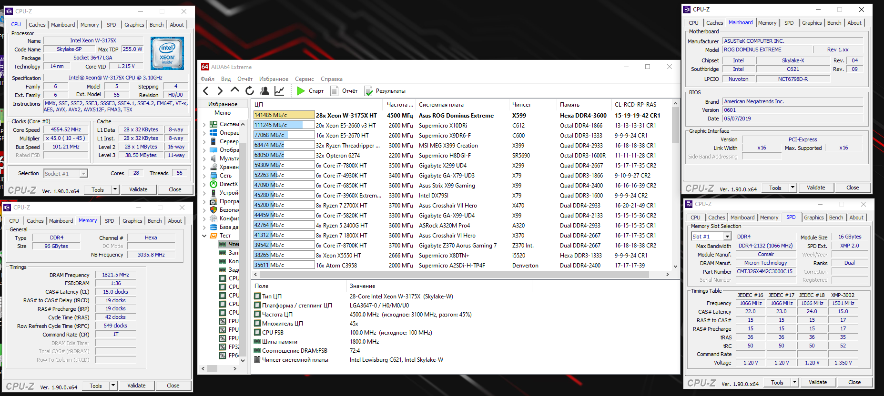Select the База да. database tree icon
This screenshot has height=396, width=884.
point(213,227)
